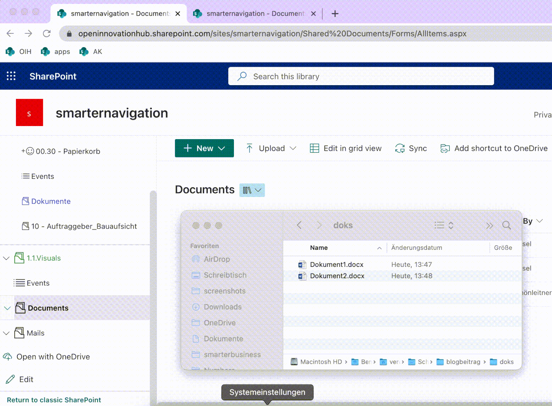Open the Word icon beside Dokument1.docx

(302, 264)
